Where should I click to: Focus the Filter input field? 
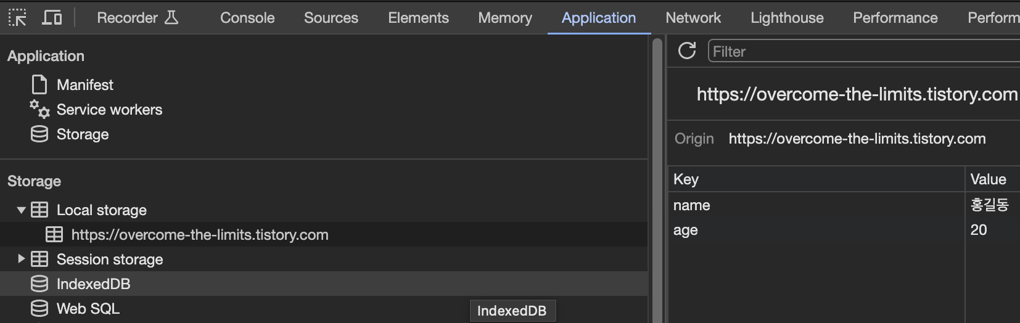pyautogui.click(x=864, y=51)
